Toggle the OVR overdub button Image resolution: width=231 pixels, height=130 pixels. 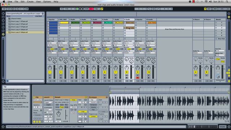(87, 9)
